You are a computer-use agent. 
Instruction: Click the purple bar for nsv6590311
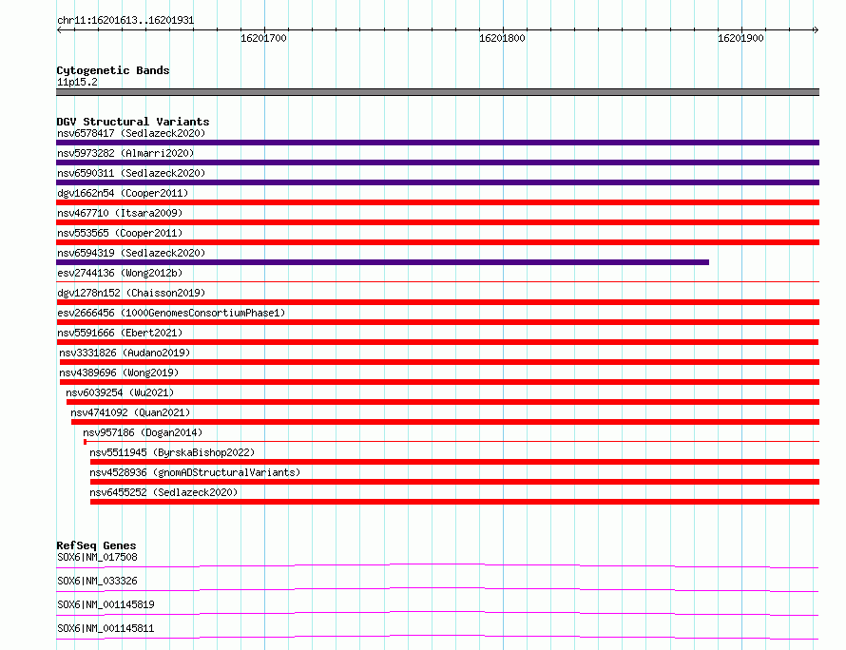point(437,182)
